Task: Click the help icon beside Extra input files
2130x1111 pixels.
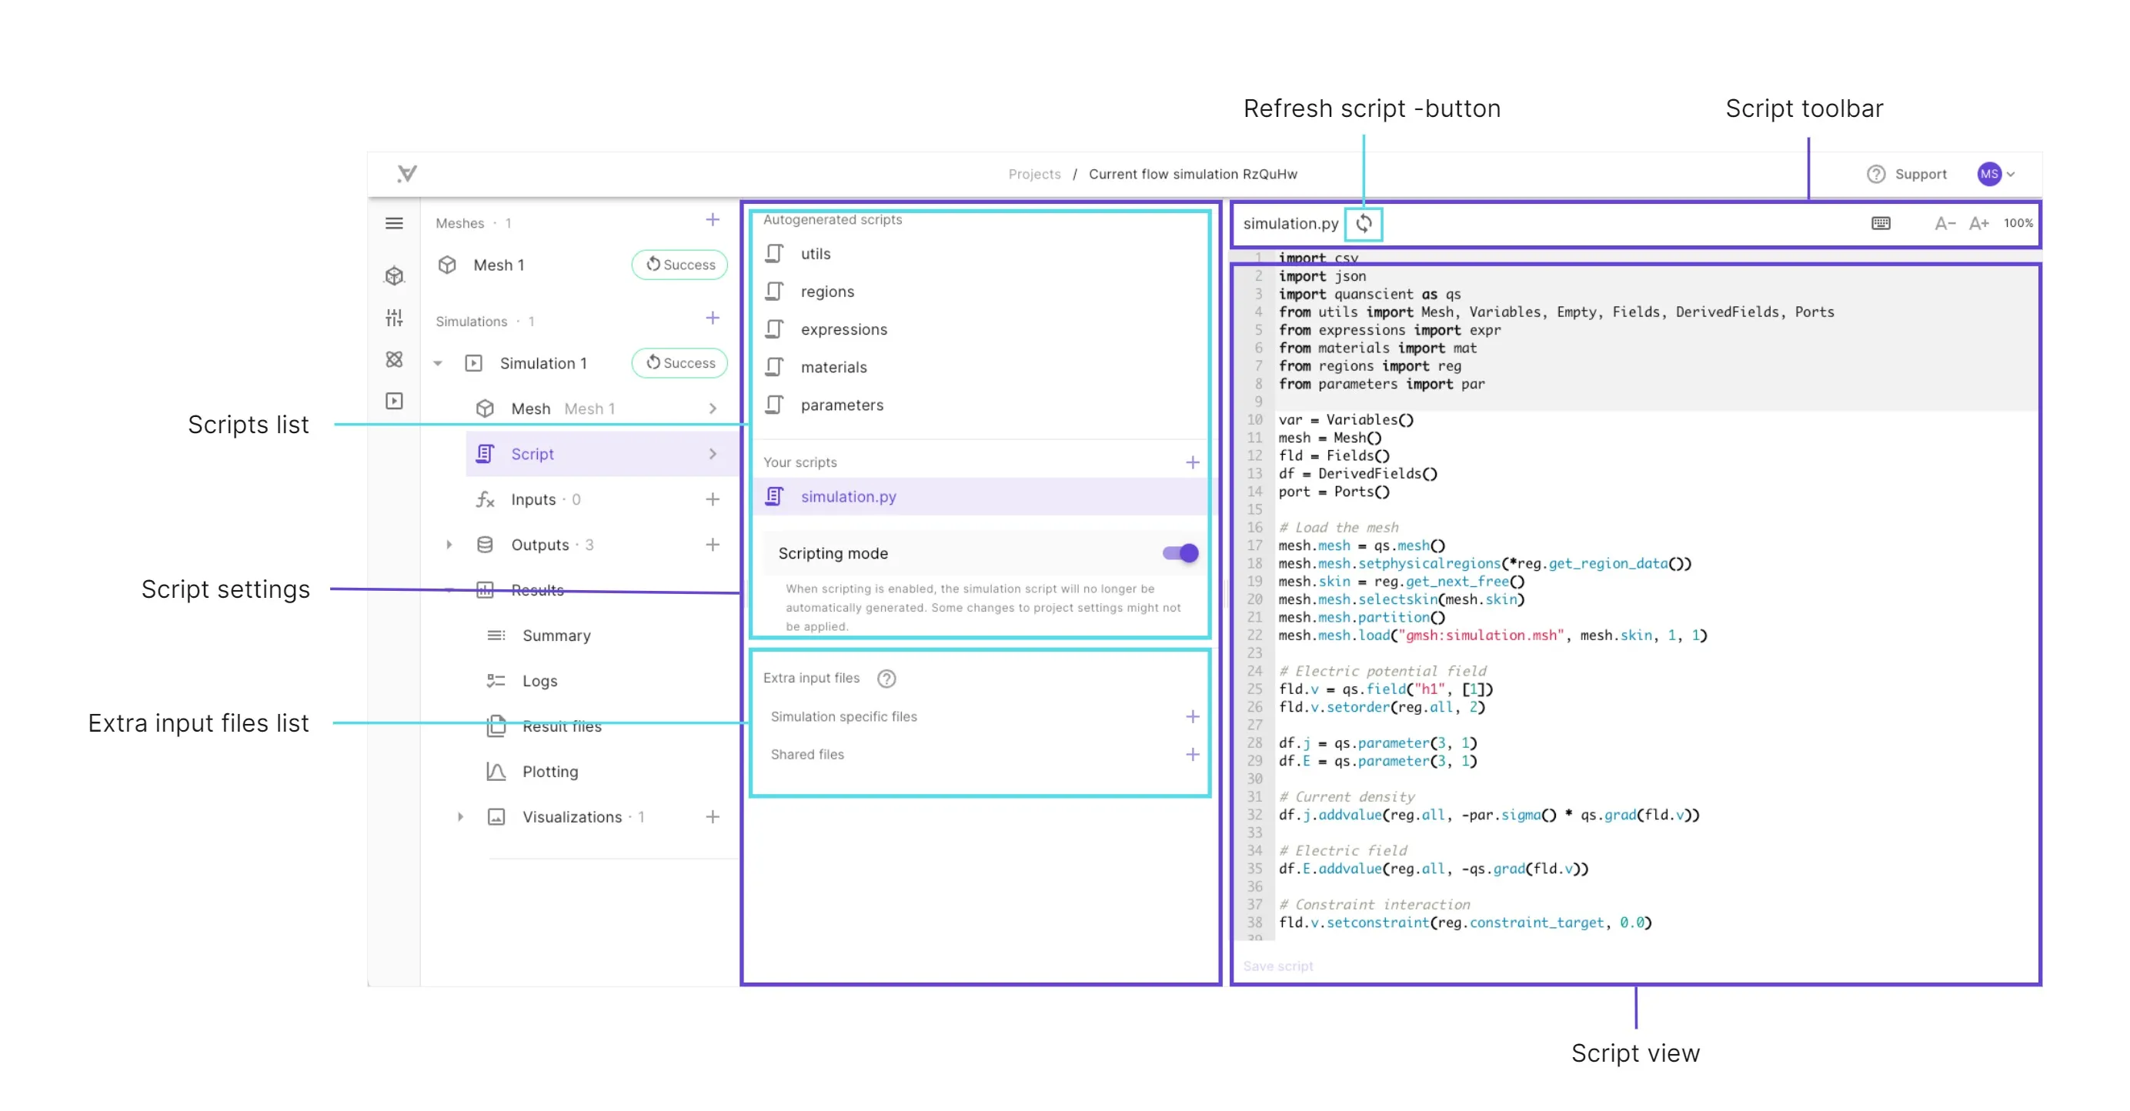Action: click(886, 679)
